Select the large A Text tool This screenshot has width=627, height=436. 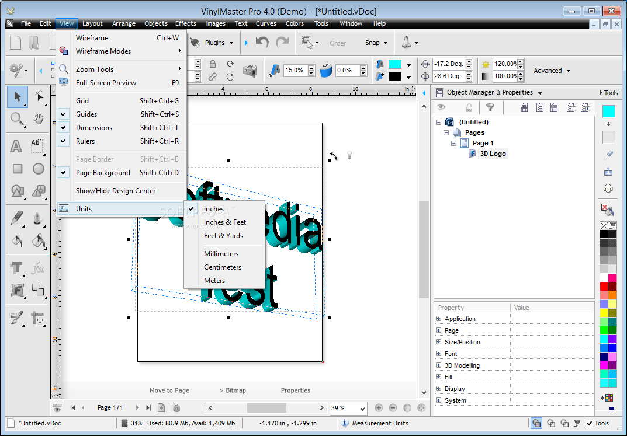click(x=16, y=146)
